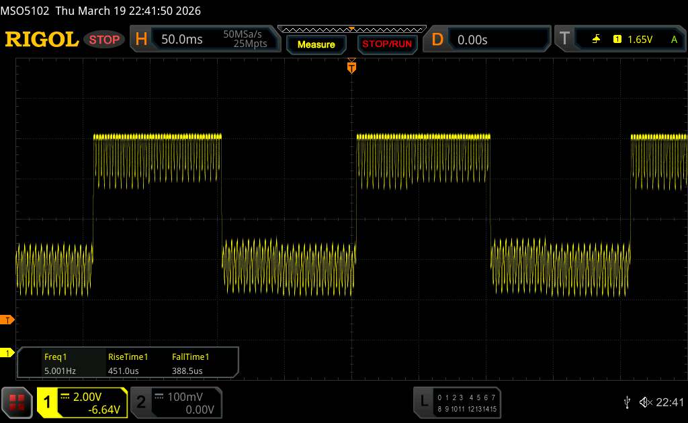Click the red STOP status indicator
This screenshot has height=423, width=688.
tap(105, 40)
